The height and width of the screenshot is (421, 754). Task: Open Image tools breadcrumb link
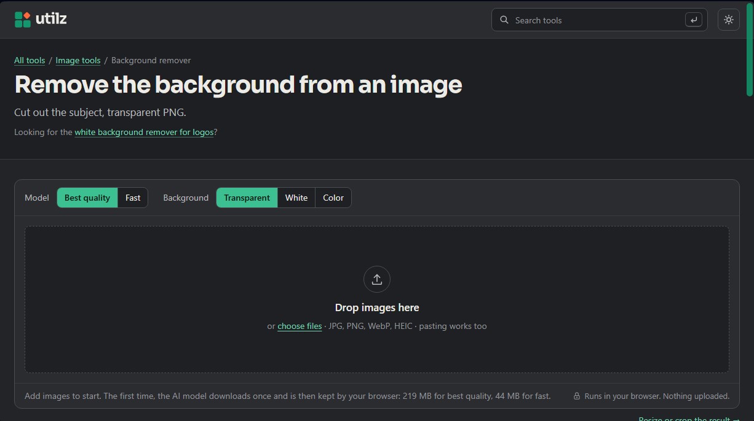tap(78, 60)
